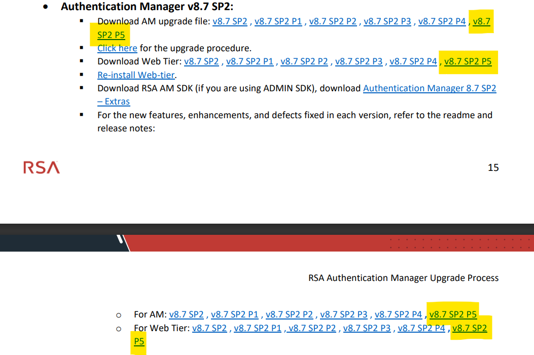Open highlighted v8.7 SP2 P5 link in 'For AM' line
The image size is (534, 355).
[x=453, y=314]
